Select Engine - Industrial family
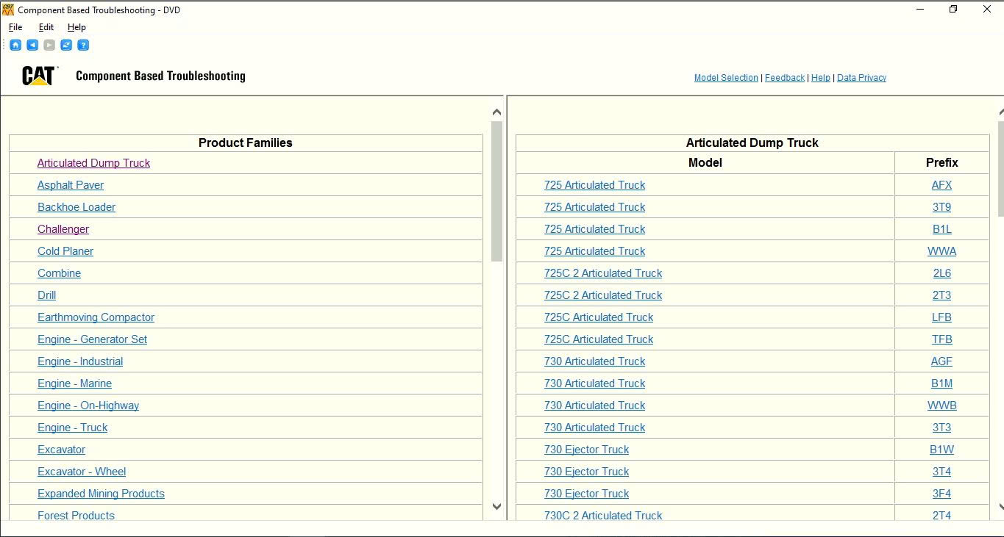Image resolution: width=1004 pixels, height=537 pixels. tap(80, 361)
